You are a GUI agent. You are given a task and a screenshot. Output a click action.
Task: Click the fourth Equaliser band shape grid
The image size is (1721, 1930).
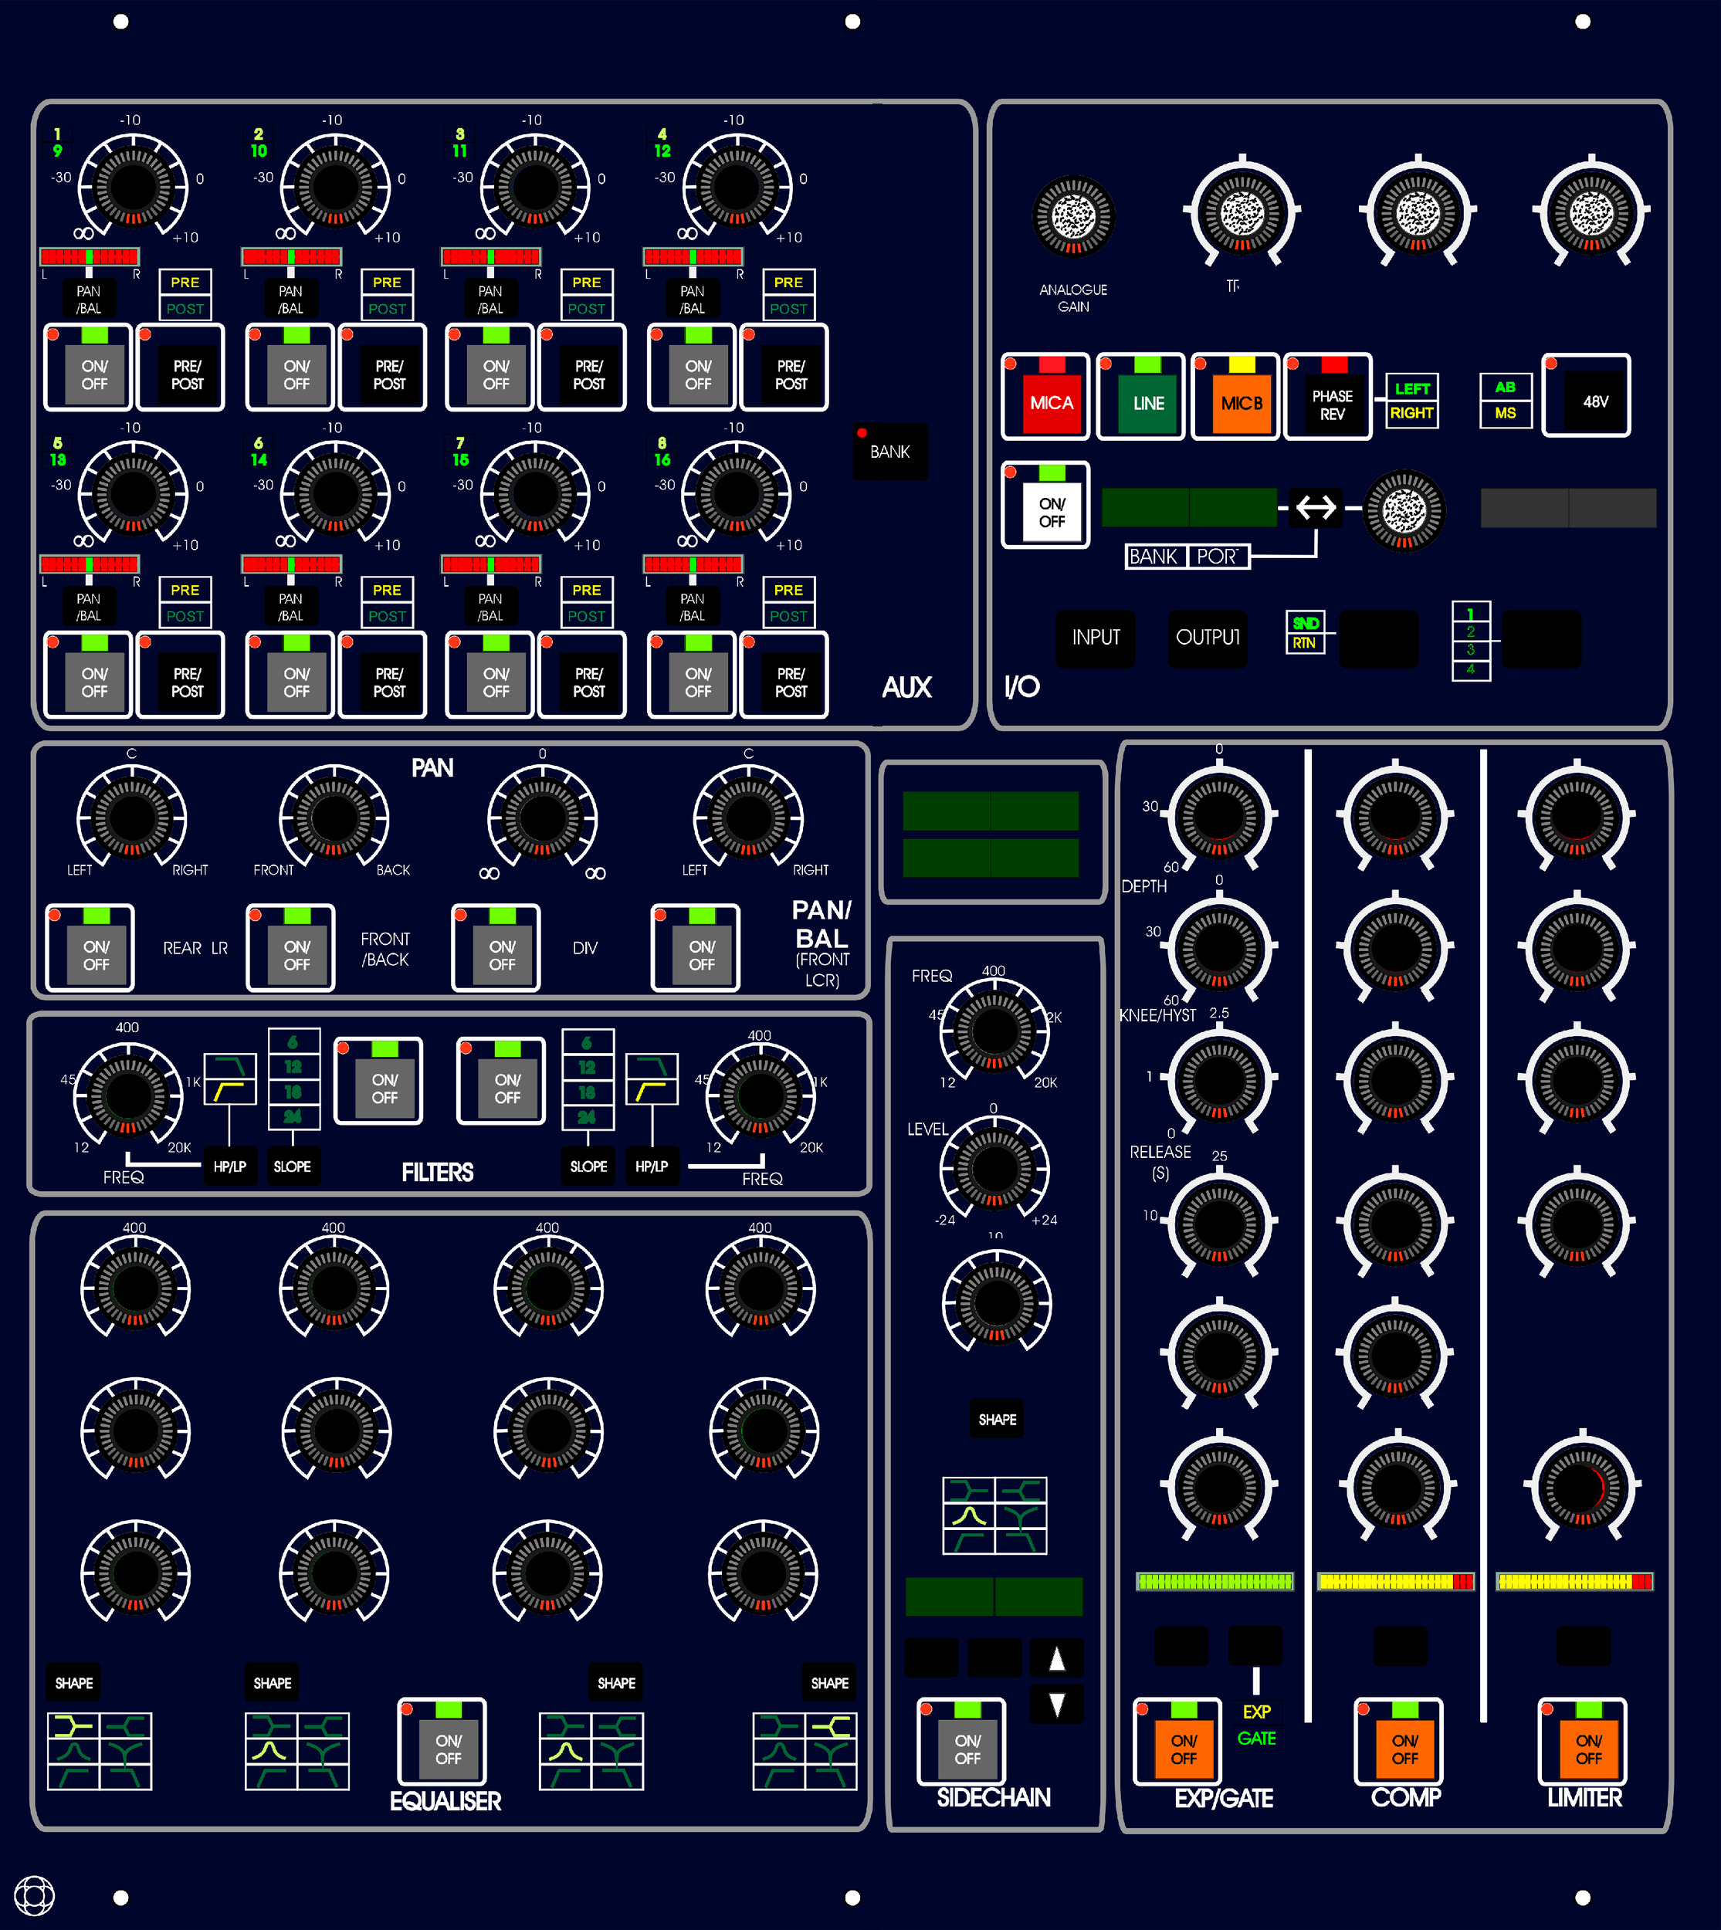(805, 1751)
